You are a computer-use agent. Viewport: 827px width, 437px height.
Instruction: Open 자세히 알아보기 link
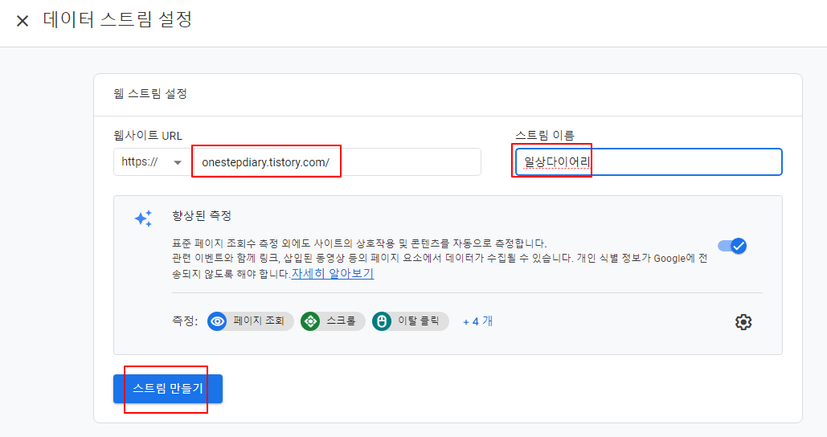click(x=332, y=274)
